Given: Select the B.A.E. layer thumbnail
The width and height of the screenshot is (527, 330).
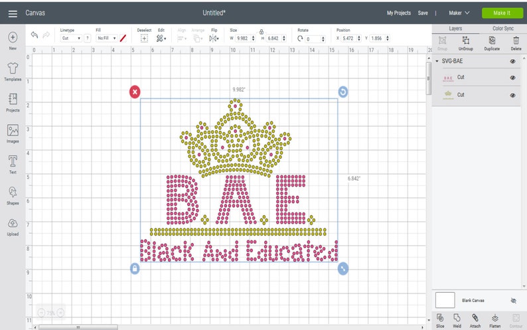Looking at the screenshot, I should pos(448,78).
